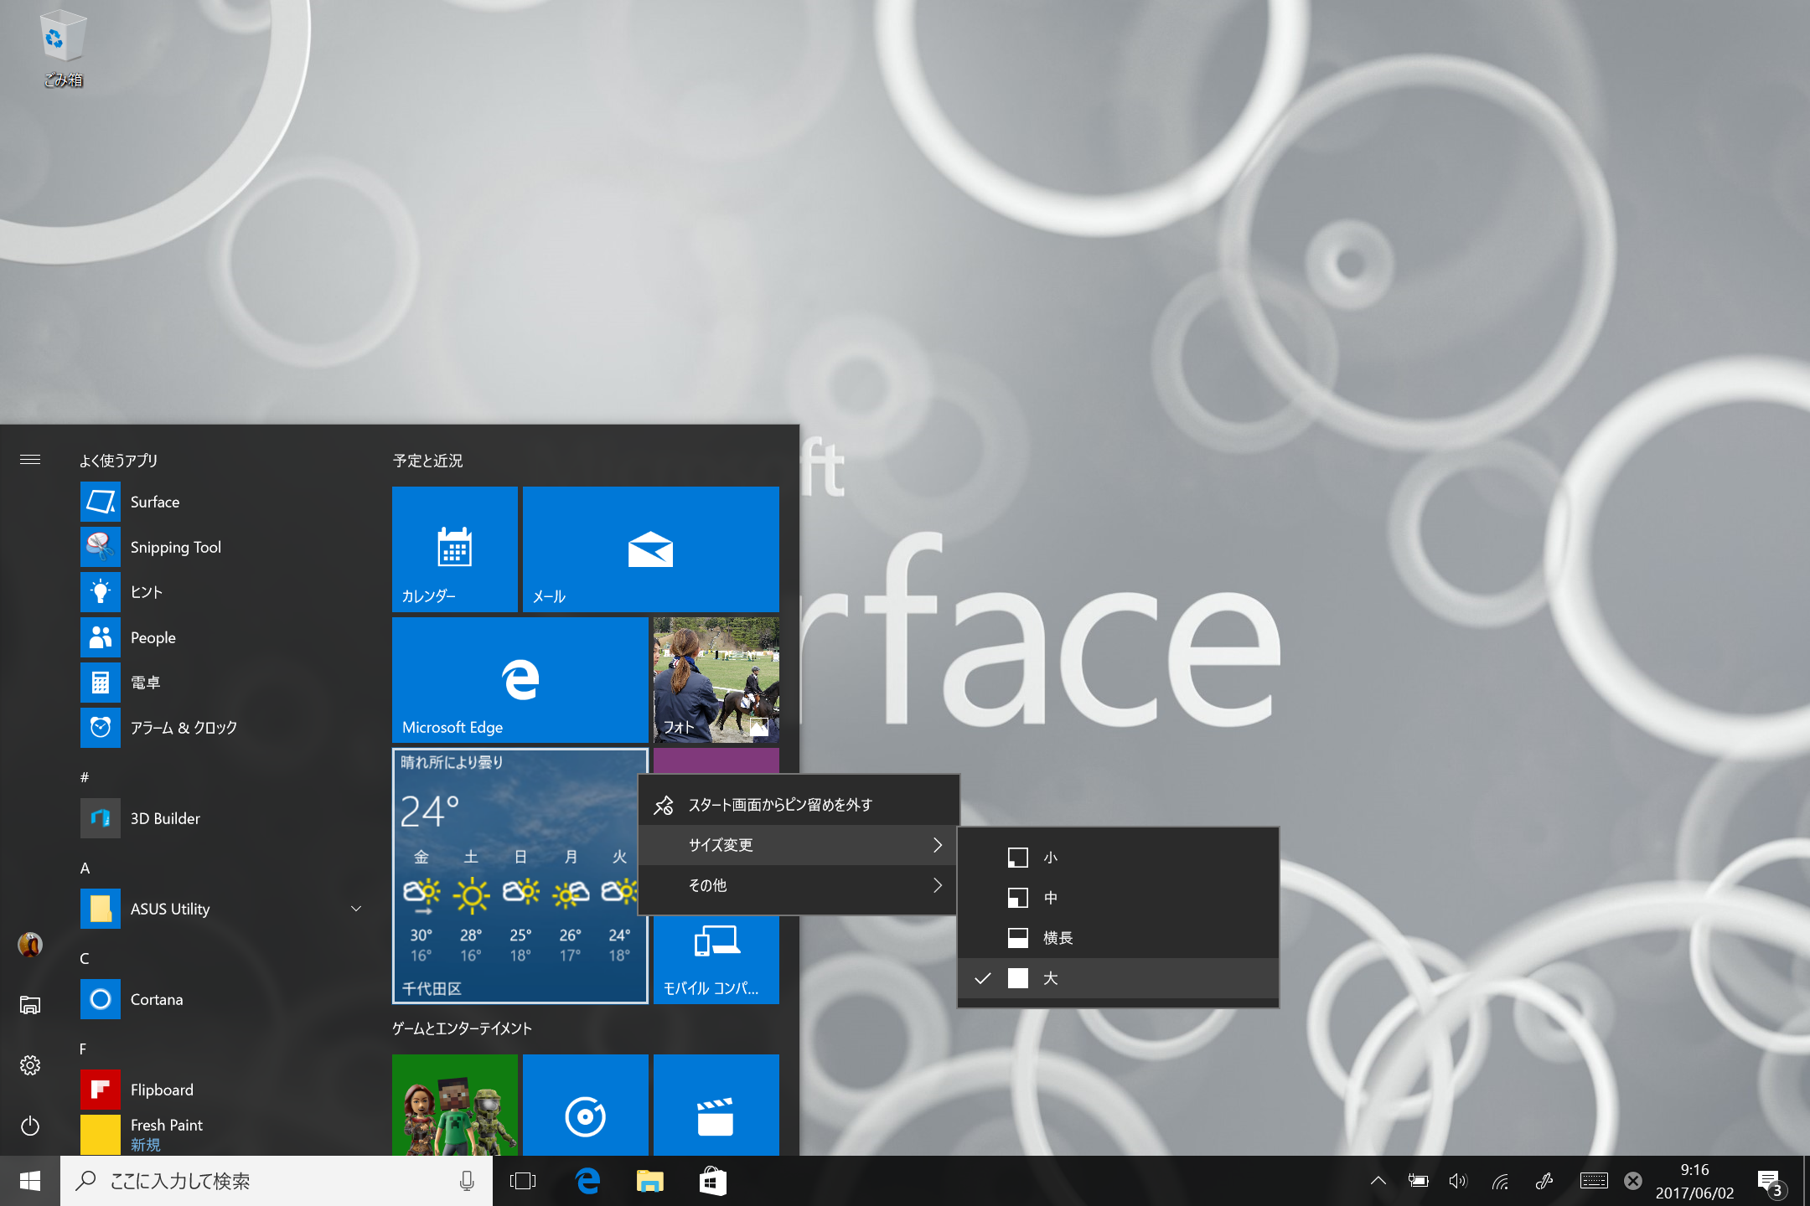Screen dimensions: 1810x1206
Task: Open the Movies & TV clapperboard tile
Action: tap(716, 1114)
